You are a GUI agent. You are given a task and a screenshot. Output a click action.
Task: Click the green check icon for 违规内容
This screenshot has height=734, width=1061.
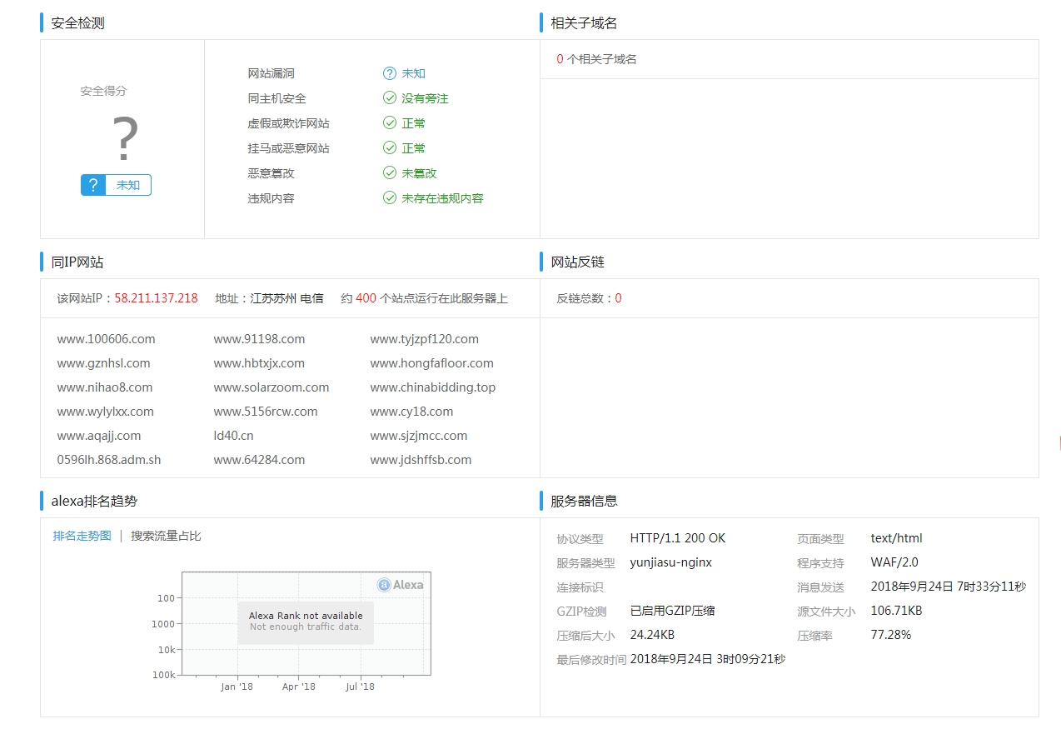click(x=389, y=198)
